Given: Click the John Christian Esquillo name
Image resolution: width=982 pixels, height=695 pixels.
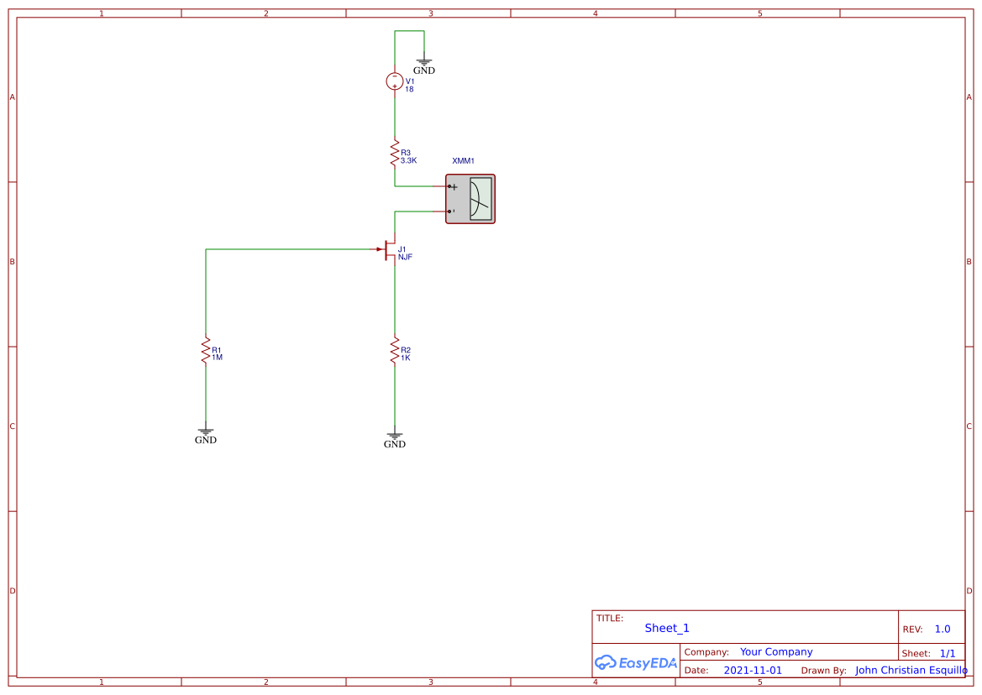Looking at the screenshot, I should 911,670.
